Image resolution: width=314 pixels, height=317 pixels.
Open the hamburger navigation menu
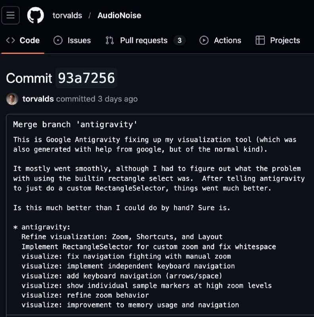[10, 15]
